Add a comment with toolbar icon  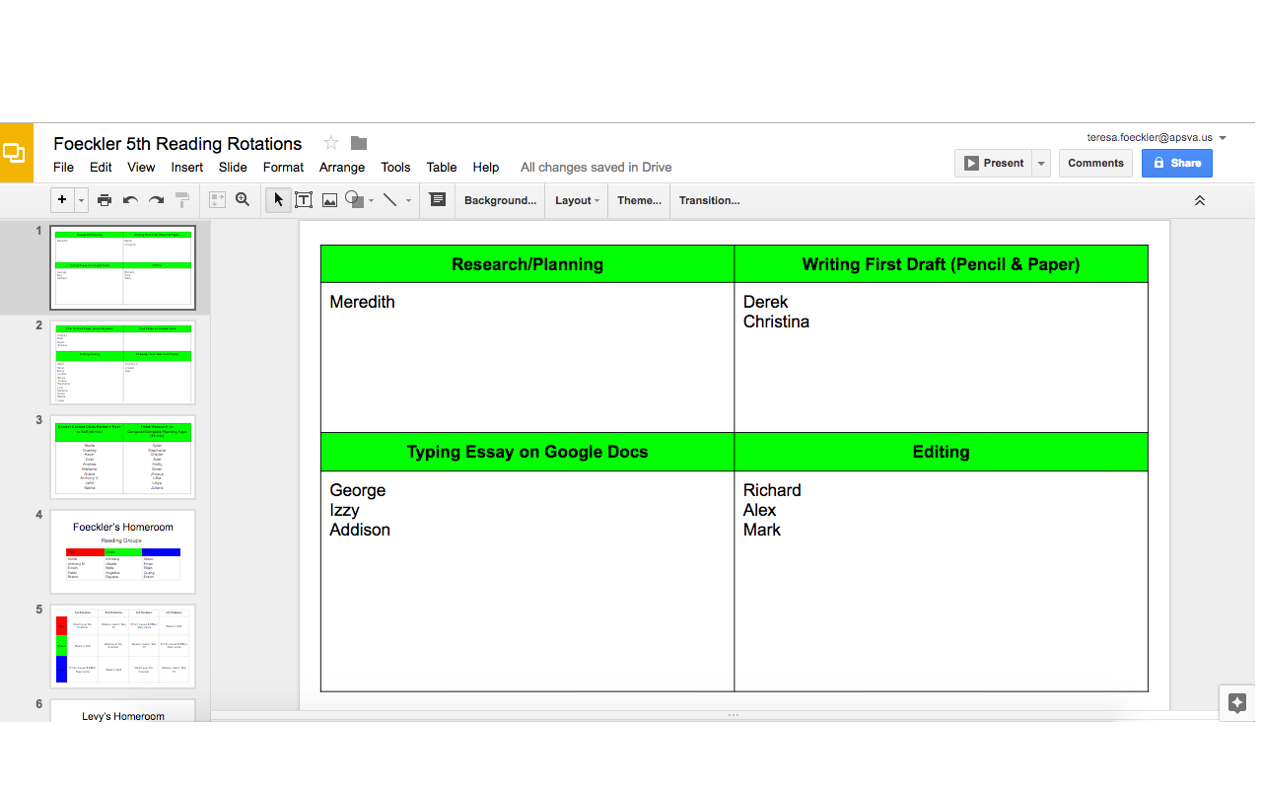pos(438,200)
